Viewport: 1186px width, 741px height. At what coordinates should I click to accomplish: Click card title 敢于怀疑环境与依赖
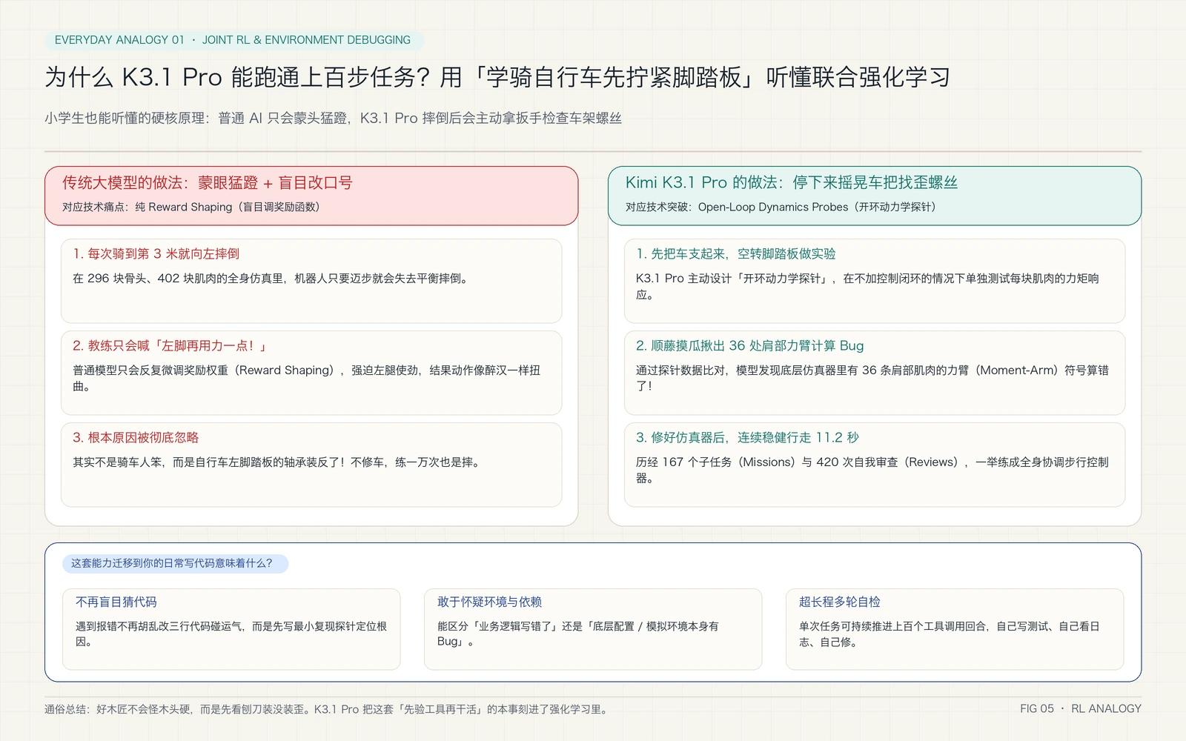489,602
